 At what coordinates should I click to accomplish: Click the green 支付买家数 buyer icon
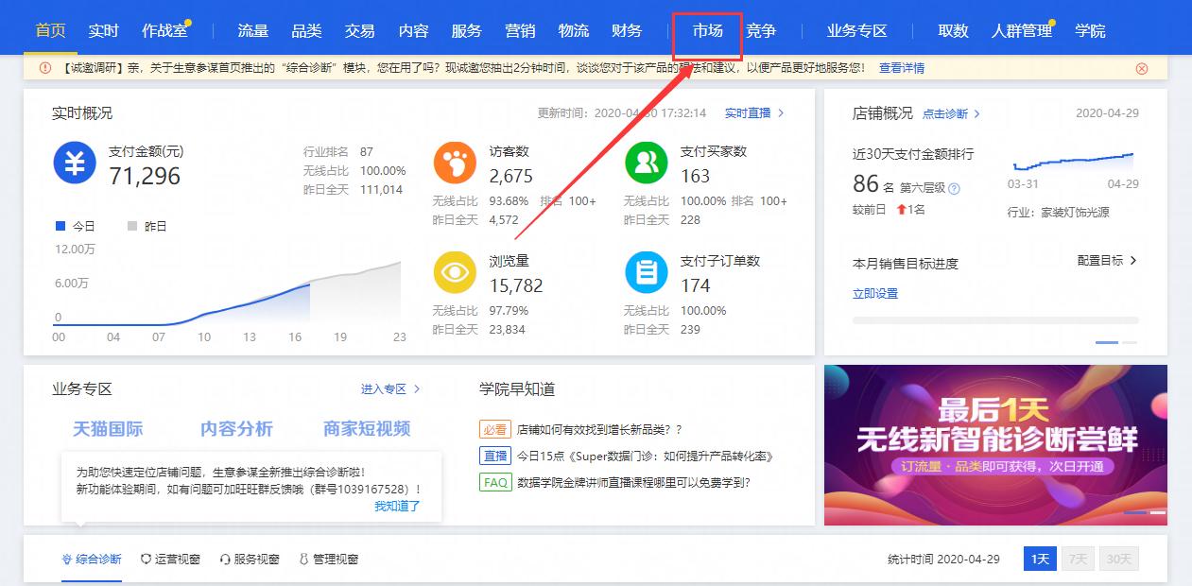[x=645, y=163]
